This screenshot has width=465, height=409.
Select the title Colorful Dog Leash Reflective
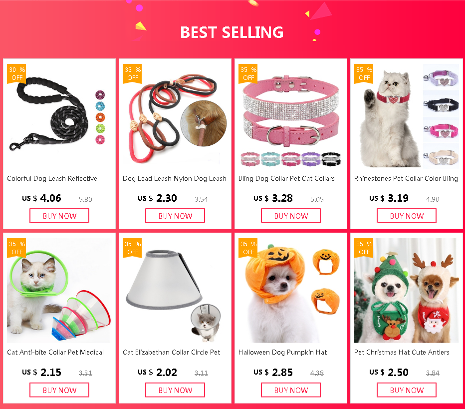point(52,178)
